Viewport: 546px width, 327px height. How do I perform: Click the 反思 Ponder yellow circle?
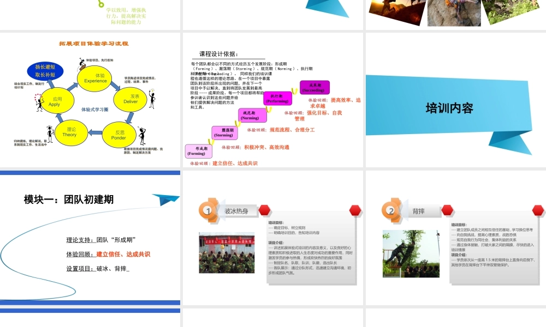[118, 135]
